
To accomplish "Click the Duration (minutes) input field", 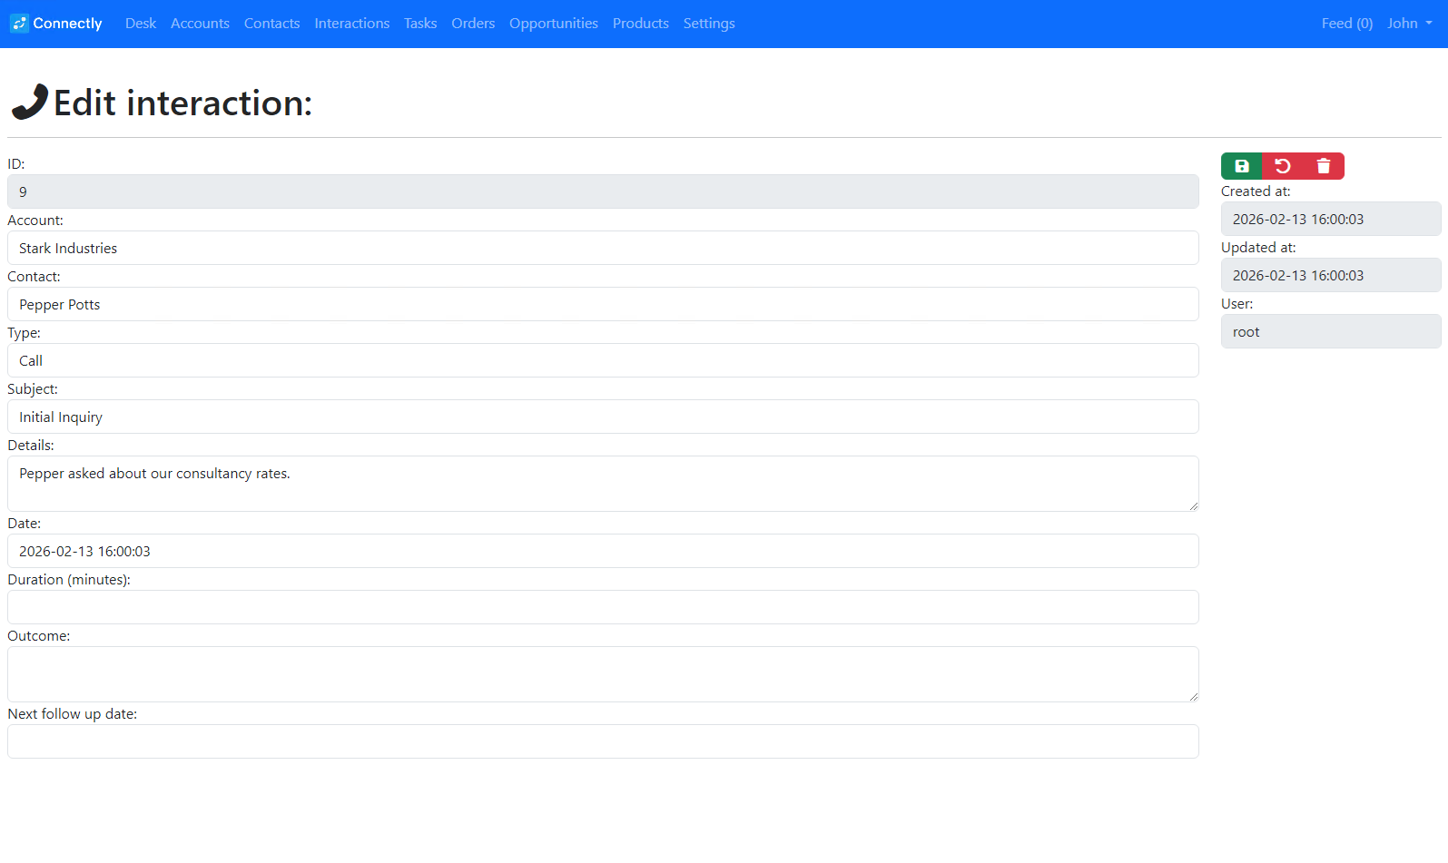I will pyautogui.click(x=603, y=607).
